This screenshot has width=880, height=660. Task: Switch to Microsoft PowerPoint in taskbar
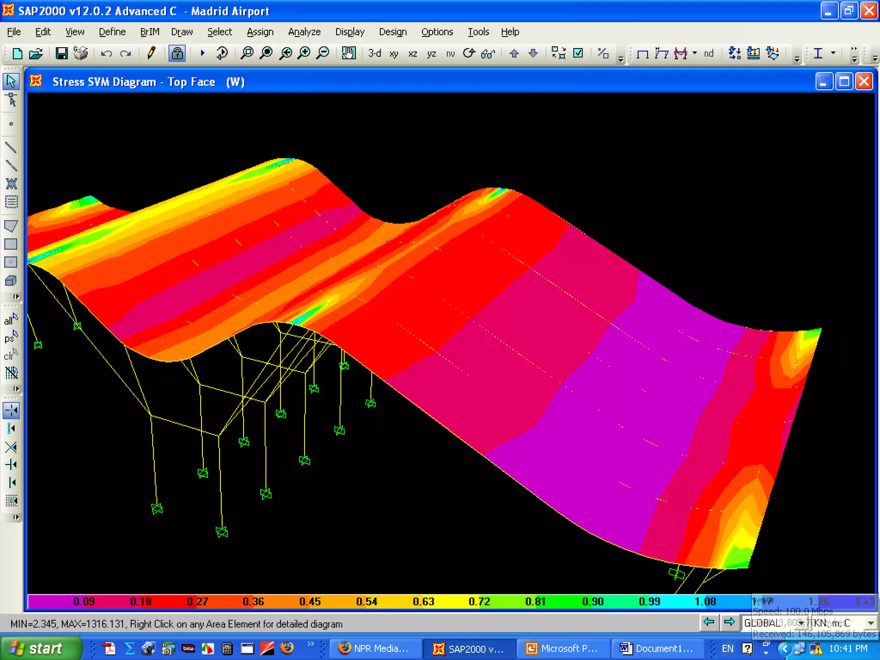click(562, 648)
